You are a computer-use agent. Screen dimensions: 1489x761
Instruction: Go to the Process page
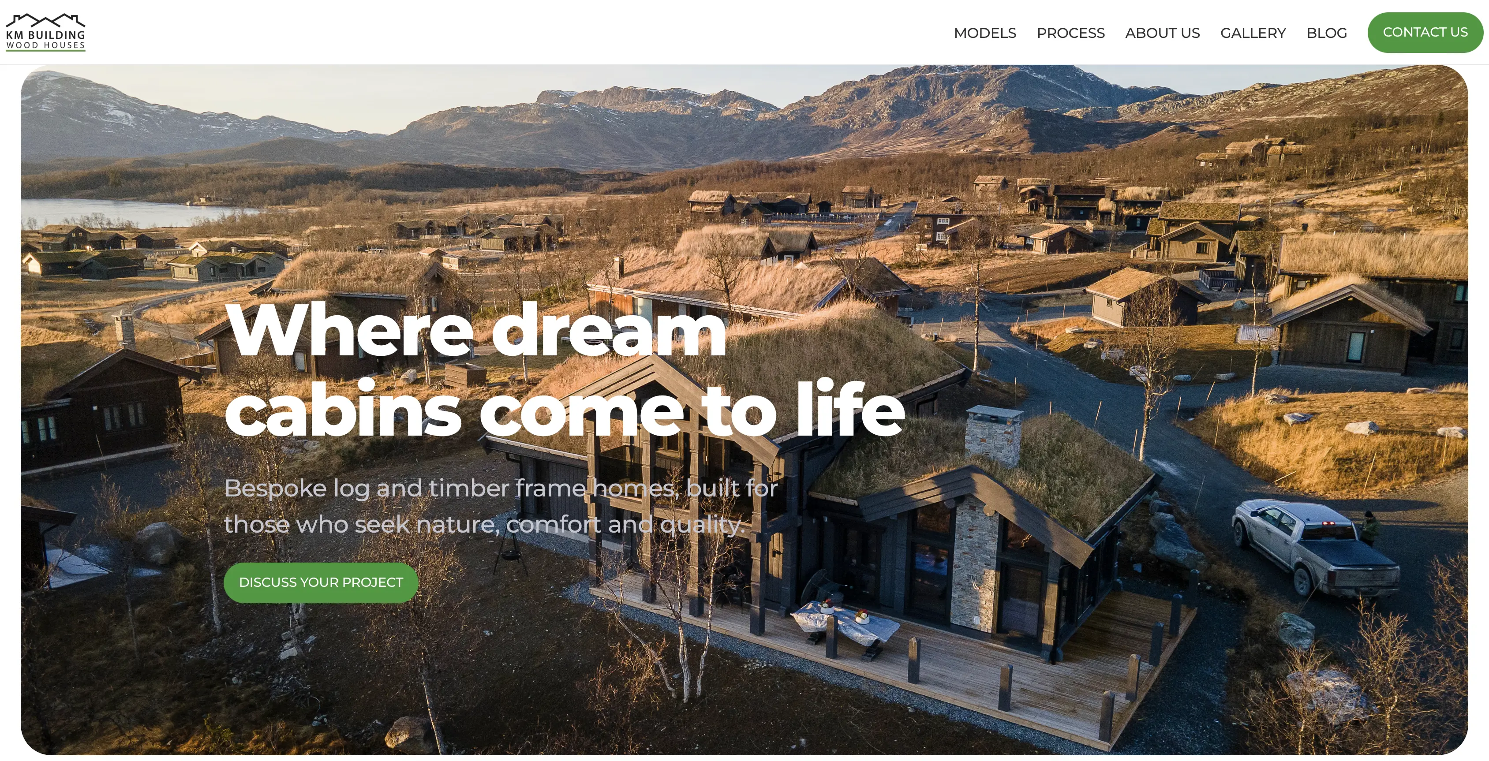click(x=1070, y=33)
